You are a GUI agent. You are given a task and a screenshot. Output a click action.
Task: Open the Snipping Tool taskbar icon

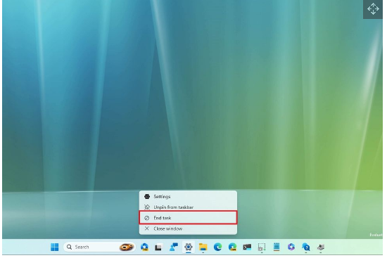(262, 247)
